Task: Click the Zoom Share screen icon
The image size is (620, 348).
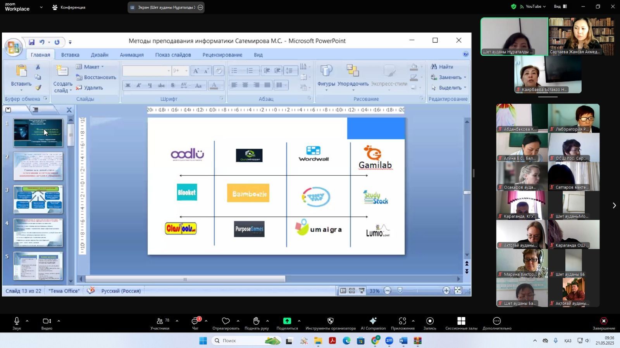Action: pyautogui.click(x=287, y=321)
